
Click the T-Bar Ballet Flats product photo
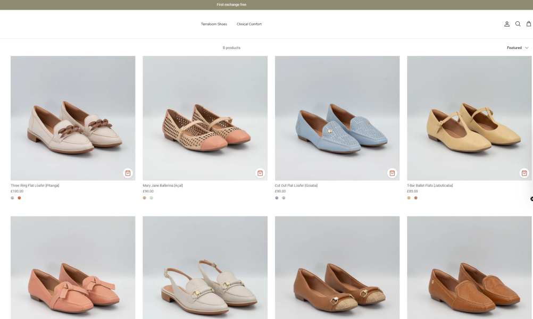click(469, 117)
